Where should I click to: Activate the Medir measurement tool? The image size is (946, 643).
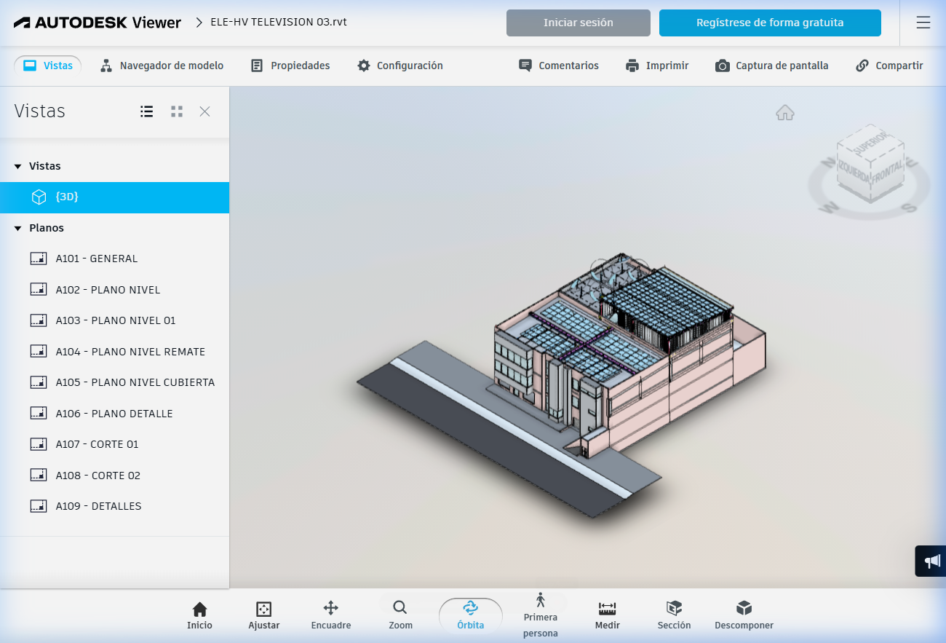click(x=608, y=615)
